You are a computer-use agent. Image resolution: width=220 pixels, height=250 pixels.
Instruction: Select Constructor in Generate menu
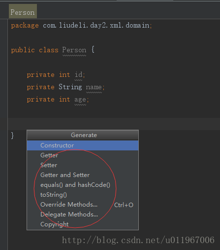tap(83, 145)
